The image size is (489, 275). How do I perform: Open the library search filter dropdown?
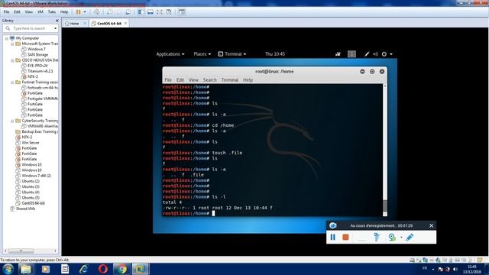coord(56,28)
